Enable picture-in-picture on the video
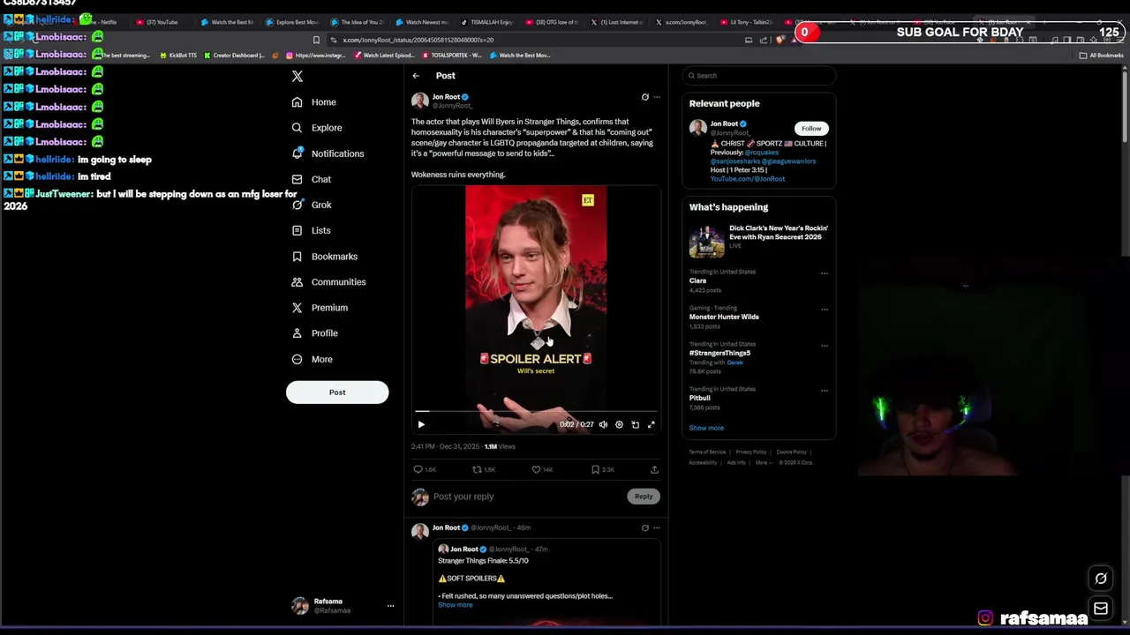1130x635 pixels. pos(635,424)
